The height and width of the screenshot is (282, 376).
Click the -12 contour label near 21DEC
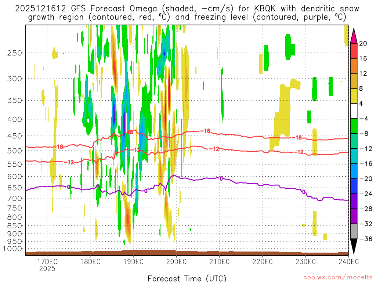click(214, 149)
